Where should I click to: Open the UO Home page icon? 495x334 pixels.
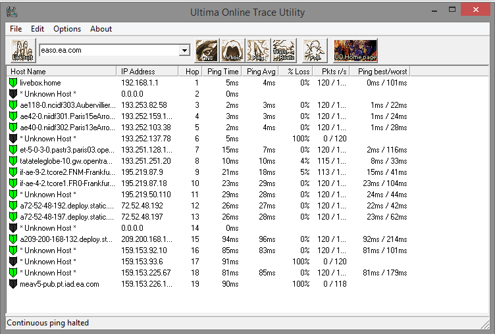pos(355,51)
